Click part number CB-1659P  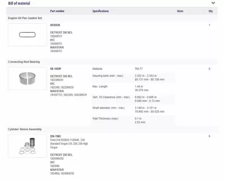click(56, 69)
